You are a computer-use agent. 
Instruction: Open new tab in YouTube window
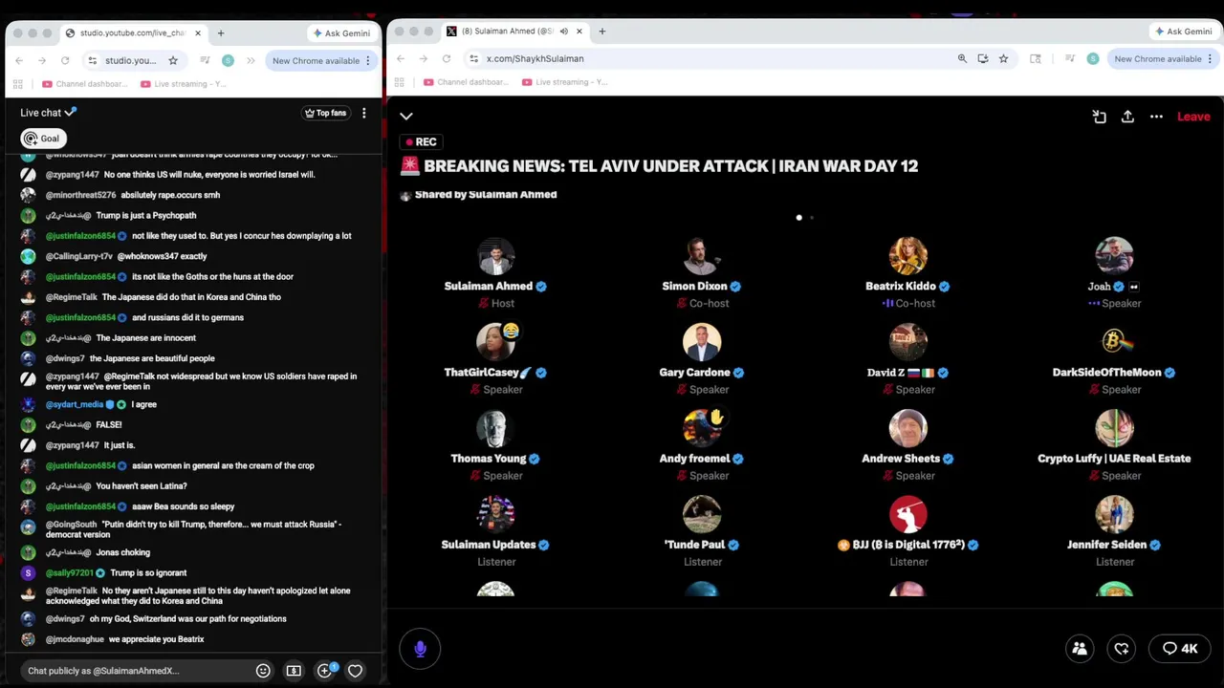[220, 32]
